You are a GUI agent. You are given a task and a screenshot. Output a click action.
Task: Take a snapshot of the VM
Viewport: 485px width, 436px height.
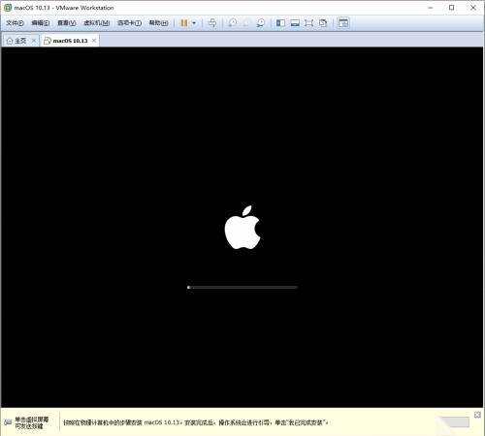233,23
